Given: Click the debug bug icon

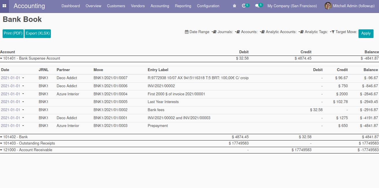Looking at the screenshot, I should point(235,6).
